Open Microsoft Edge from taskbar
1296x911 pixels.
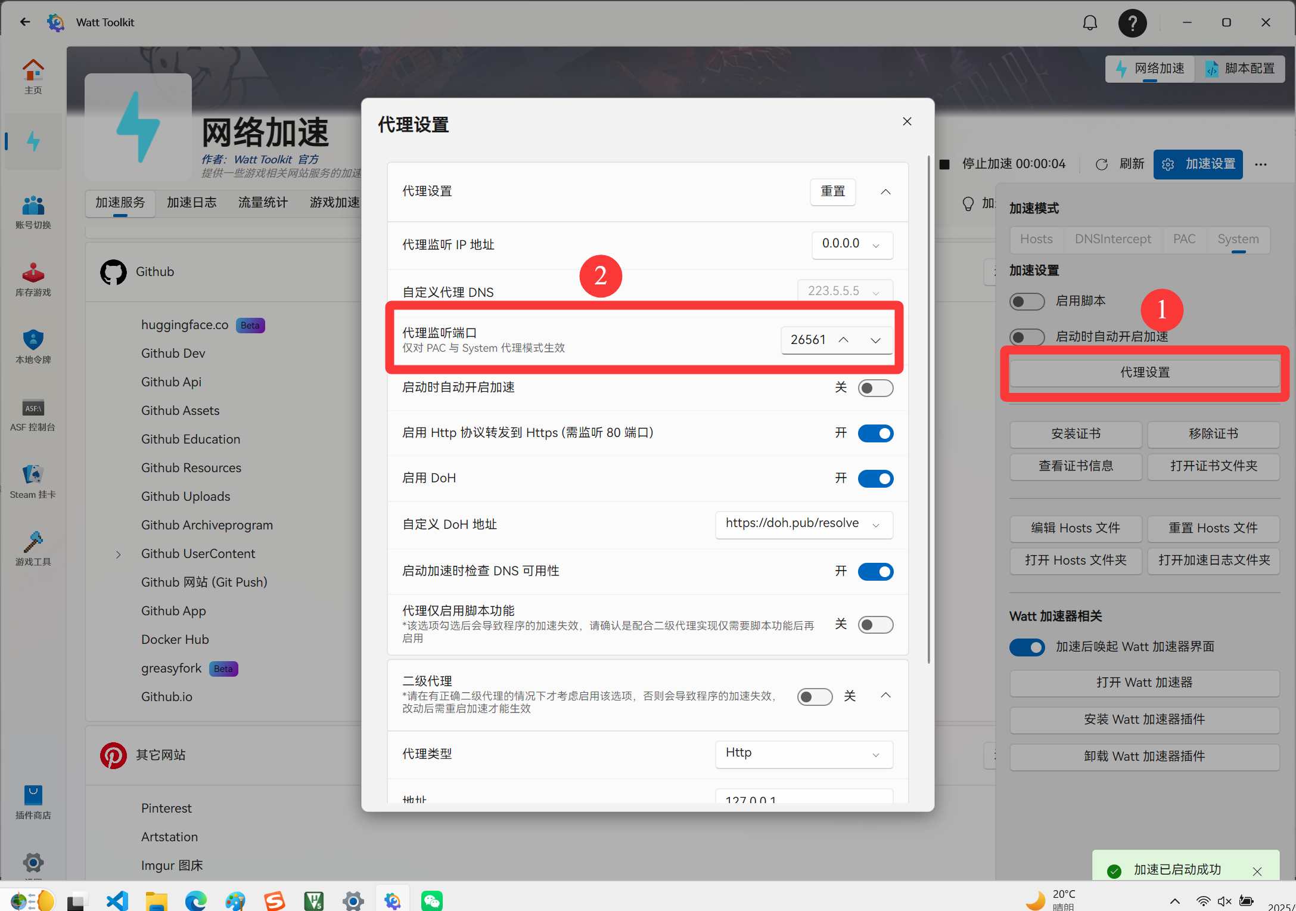pos(196,900)
